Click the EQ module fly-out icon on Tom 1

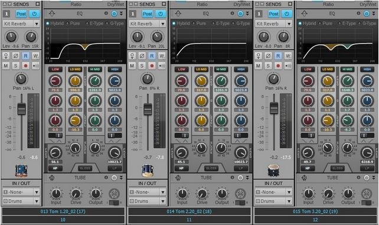click(x=52, y=14)
